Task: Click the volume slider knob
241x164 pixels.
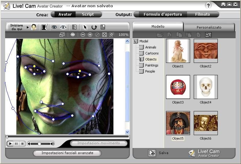Action: pos(39,144)
